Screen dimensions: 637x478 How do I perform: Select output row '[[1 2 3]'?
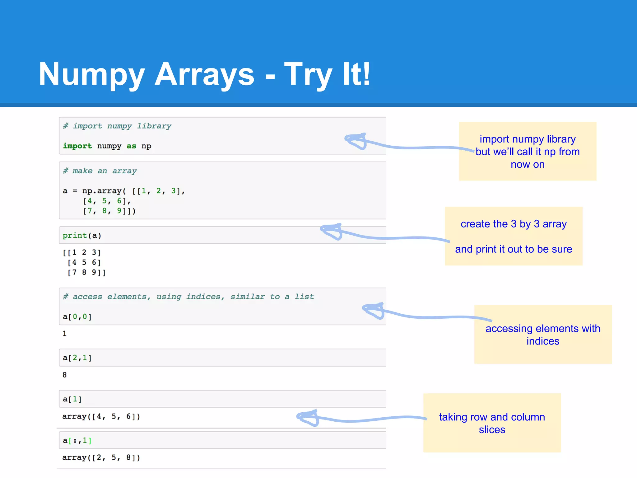[x=82, y=252]
